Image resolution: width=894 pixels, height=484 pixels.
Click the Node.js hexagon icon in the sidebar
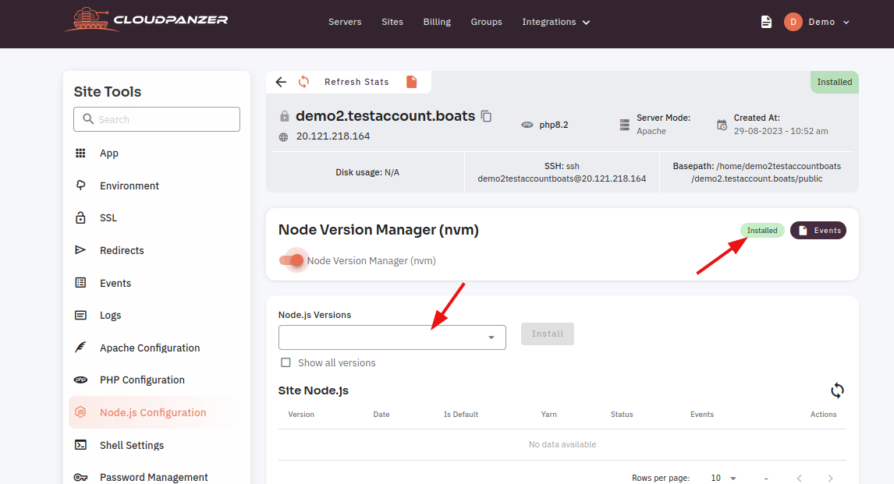click(80, 412)
